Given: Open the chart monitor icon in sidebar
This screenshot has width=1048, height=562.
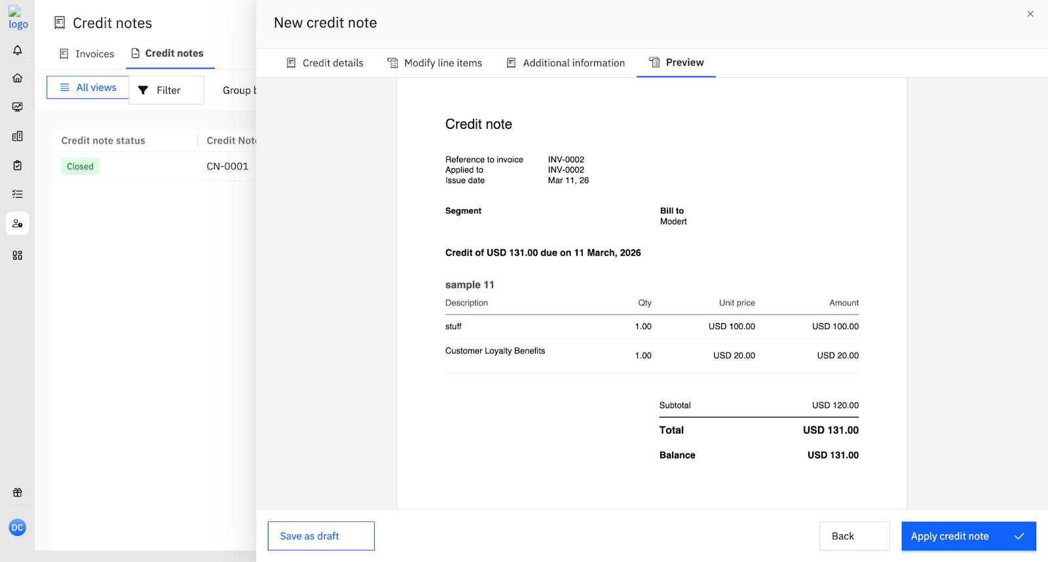Looking at the screenshot, I should 18,107.
